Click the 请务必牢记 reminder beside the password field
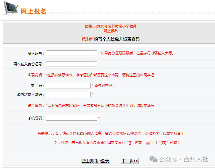 (x=103, y=86)
